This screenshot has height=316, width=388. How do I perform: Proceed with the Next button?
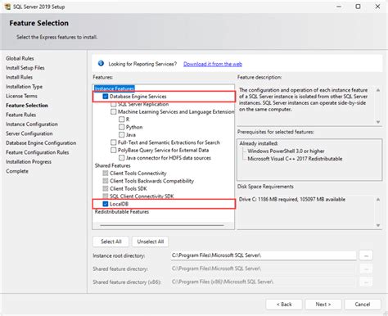[323, 305]
